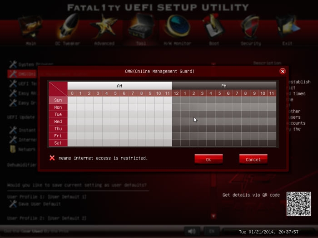
Task: Select the entire Mon row header
Action: tap(58, 107)
